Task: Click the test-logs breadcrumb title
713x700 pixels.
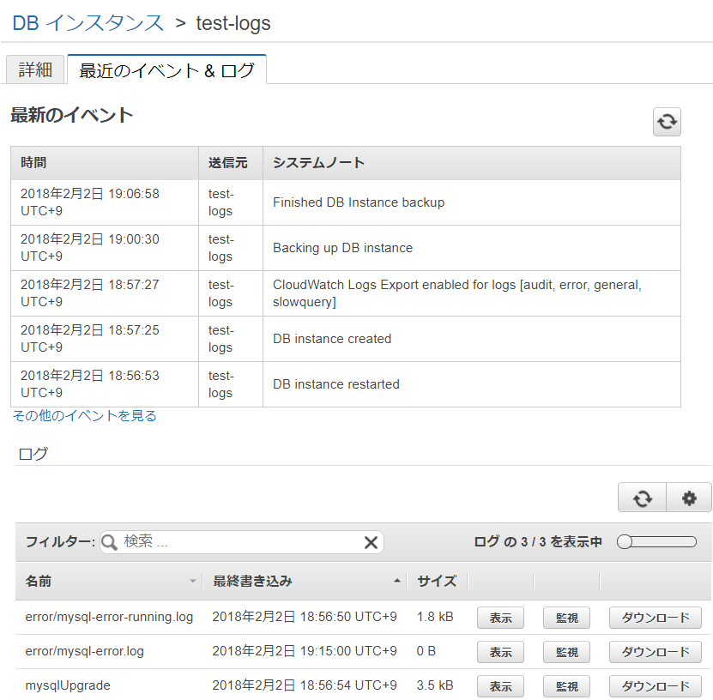Action: 233,23
